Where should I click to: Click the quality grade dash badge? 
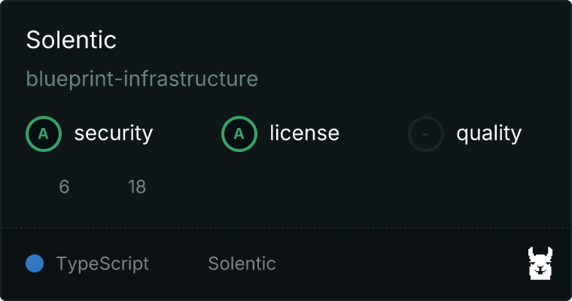426,134
